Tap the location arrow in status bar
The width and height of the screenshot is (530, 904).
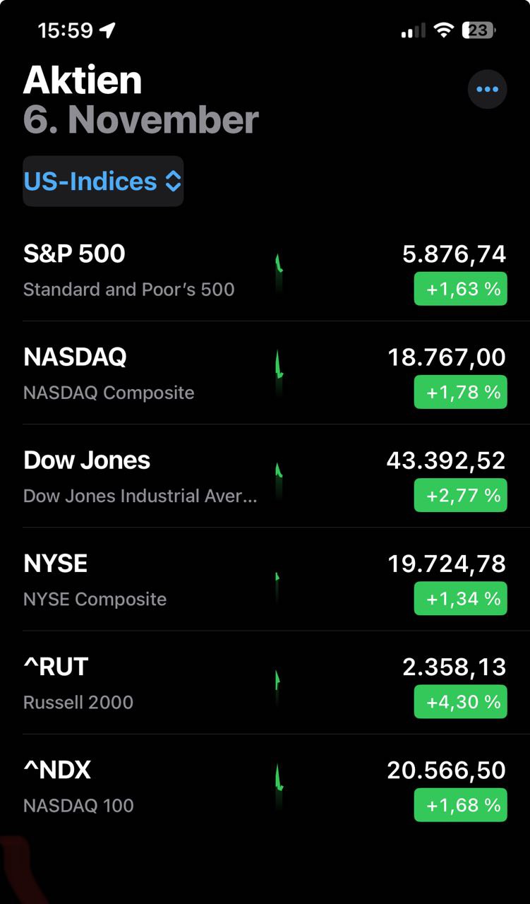tap(107, 30)
